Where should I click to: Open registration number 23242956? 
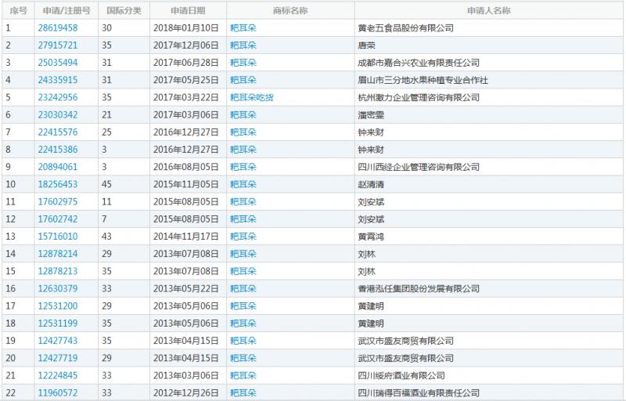(x=57, y=97)
